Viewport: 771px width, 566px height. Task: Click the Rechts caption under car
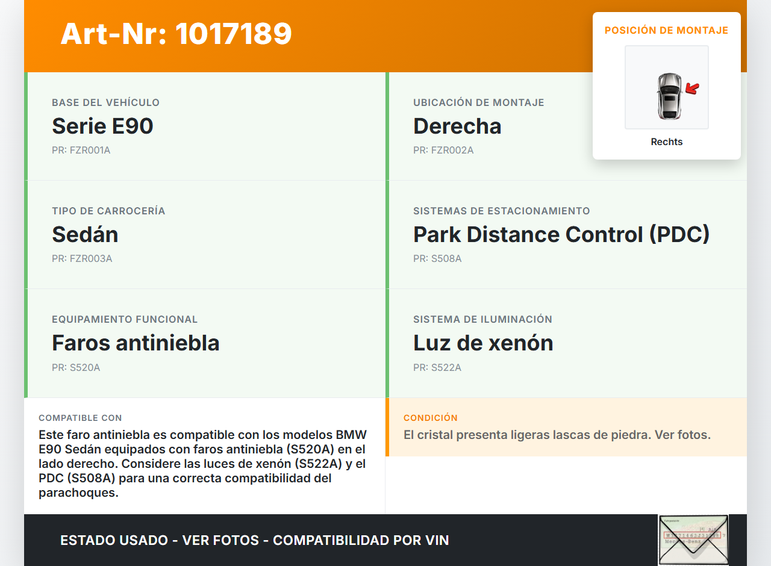point(666,142)
